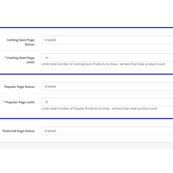Open the Popular Page Status dropdown
The image size is (173, 173).
click(x=107, y=86)
